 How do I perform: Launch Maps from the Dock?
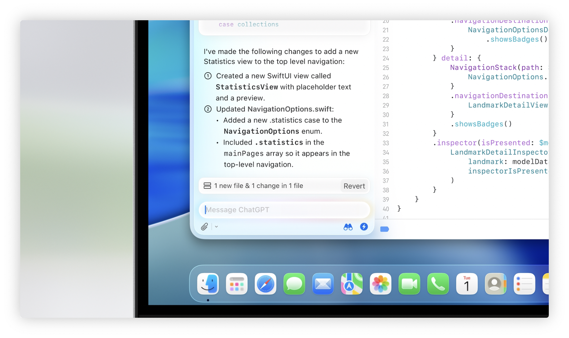[352, 284]
